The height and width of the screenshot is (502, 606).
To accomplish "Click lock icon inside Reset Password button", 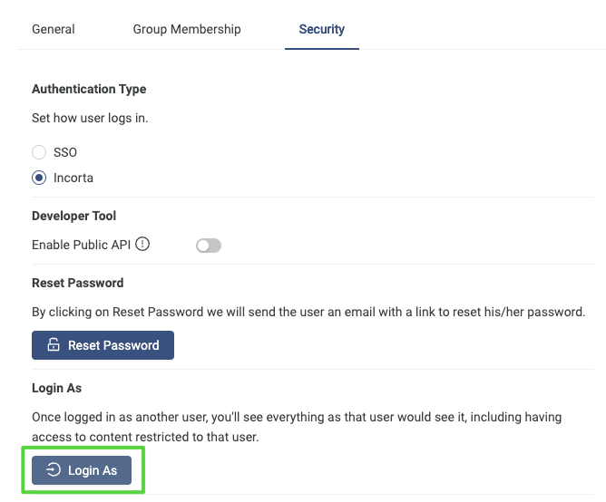I will (x=53, y=345).
